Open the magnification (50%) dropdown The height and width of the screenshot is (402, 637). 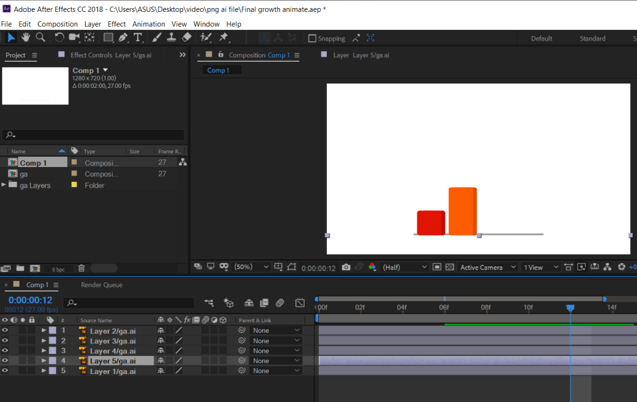click(252, 267)
